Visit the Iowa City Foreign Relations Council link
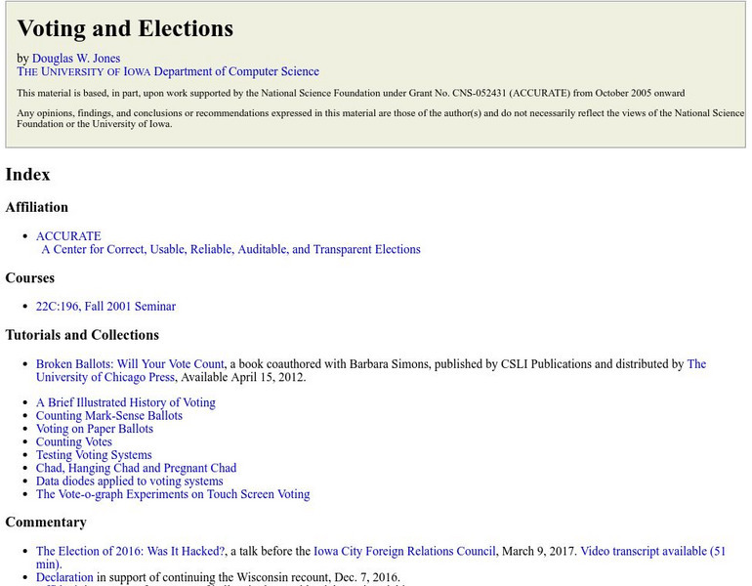 click(x=404, y=551)
